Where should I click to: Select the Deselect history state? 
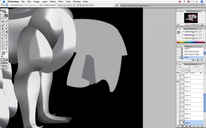191,49
